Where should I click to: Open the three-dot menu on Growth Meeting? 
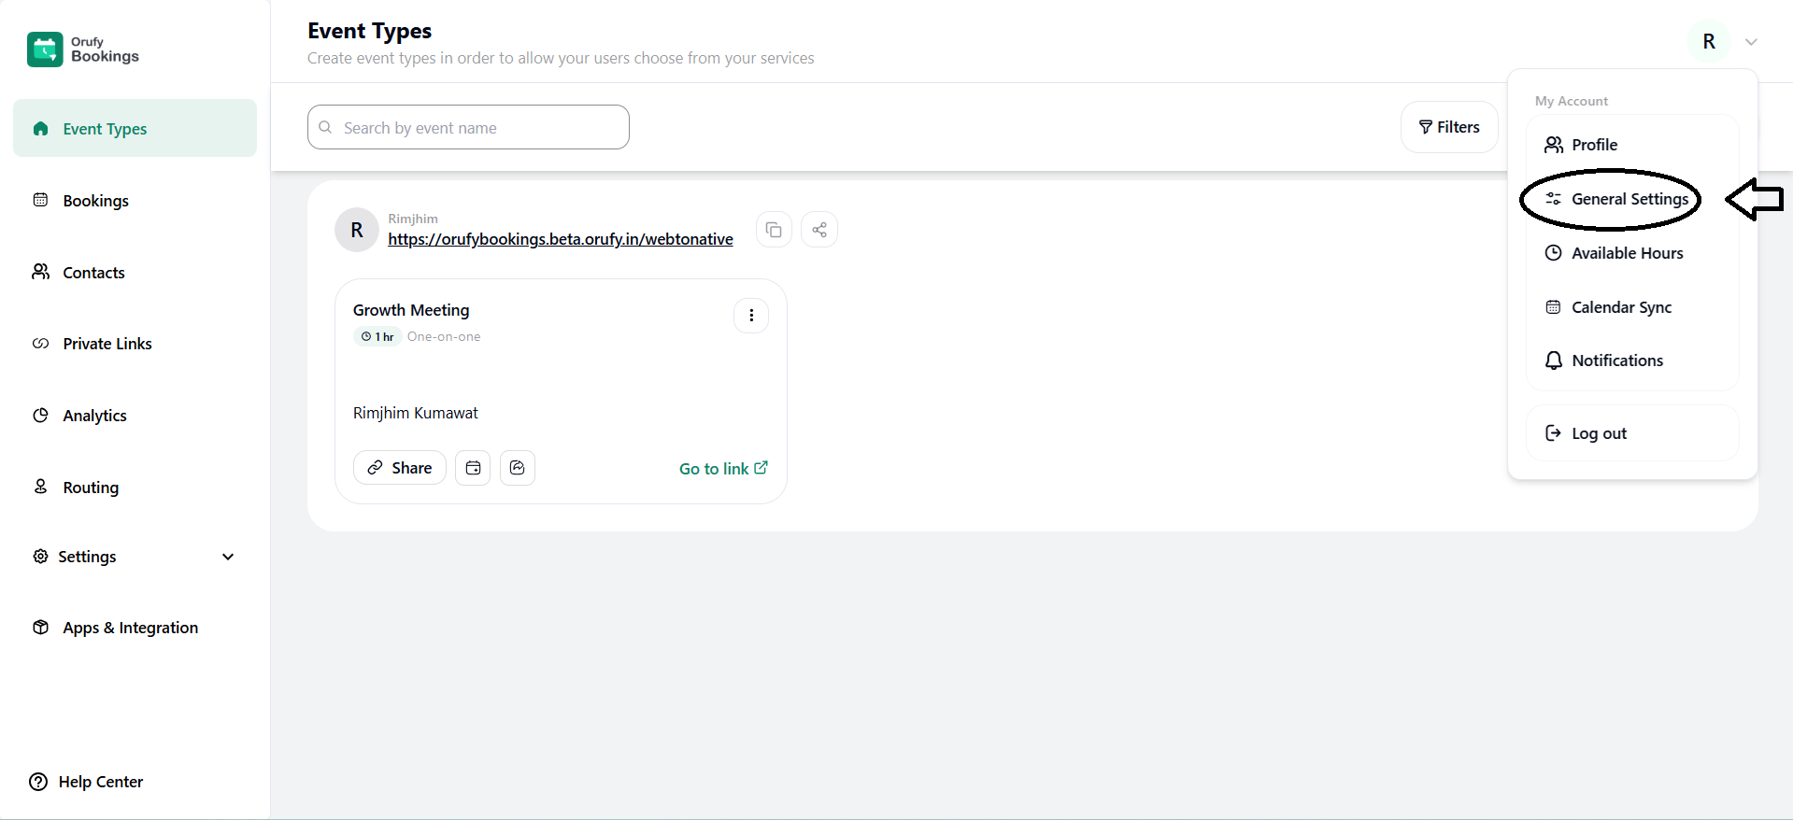click(751, 316)
